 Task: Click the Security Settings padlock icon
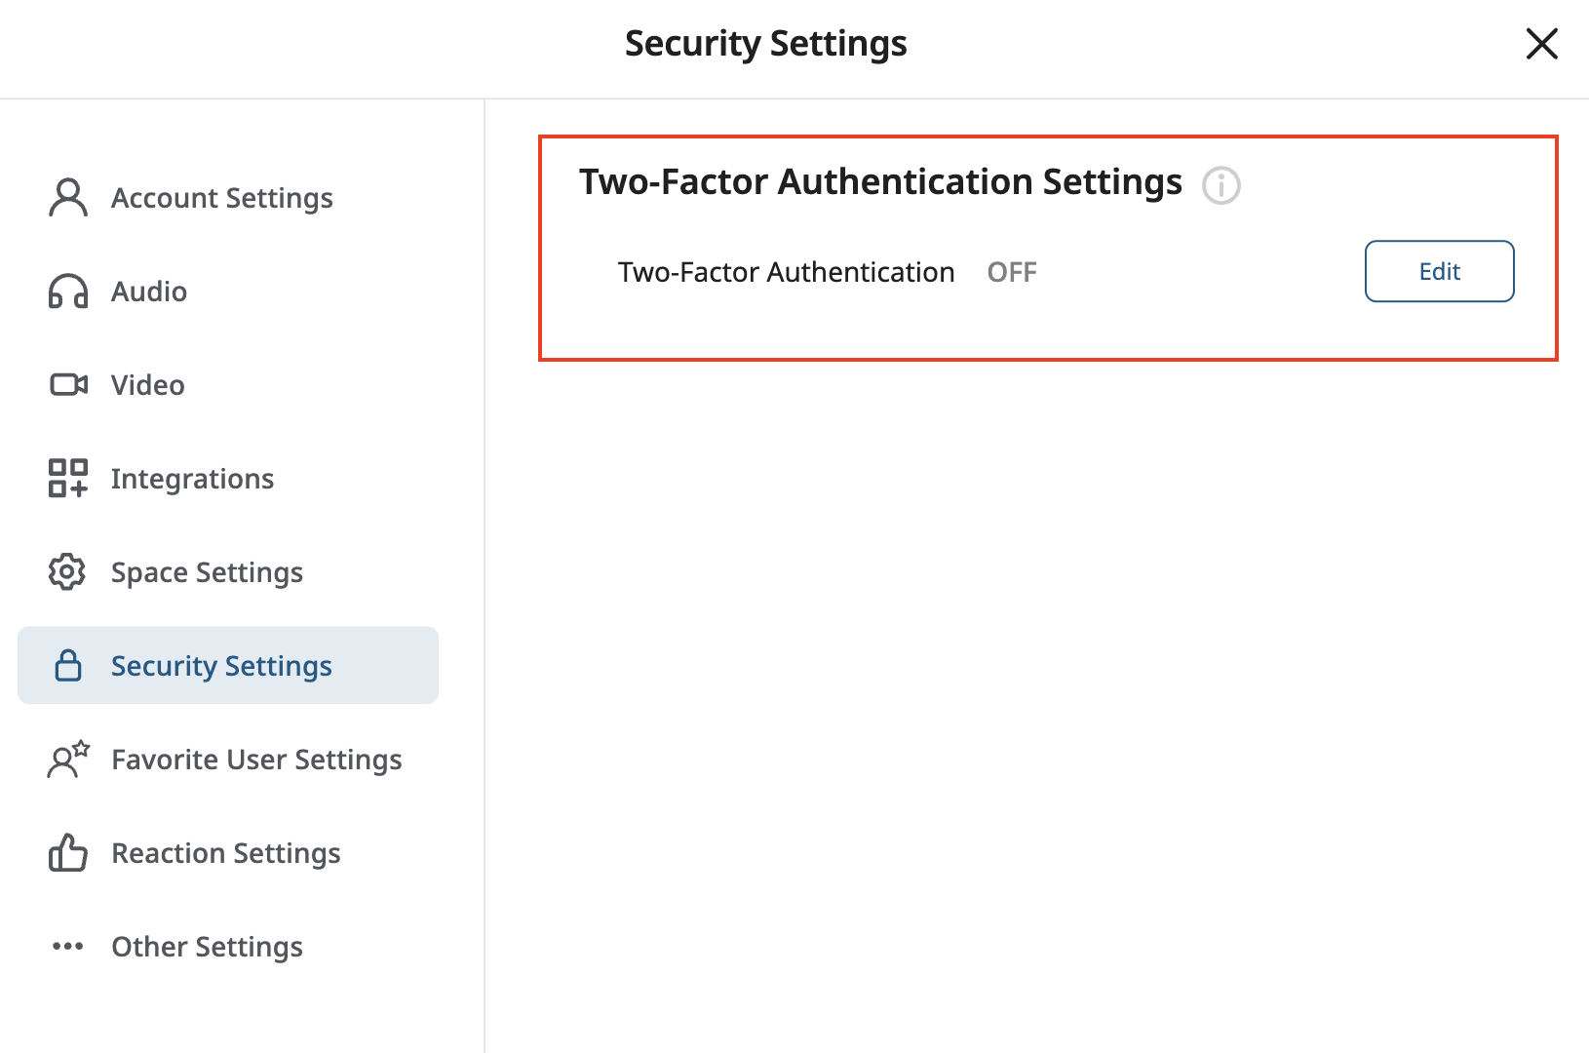tap(67, 666)
